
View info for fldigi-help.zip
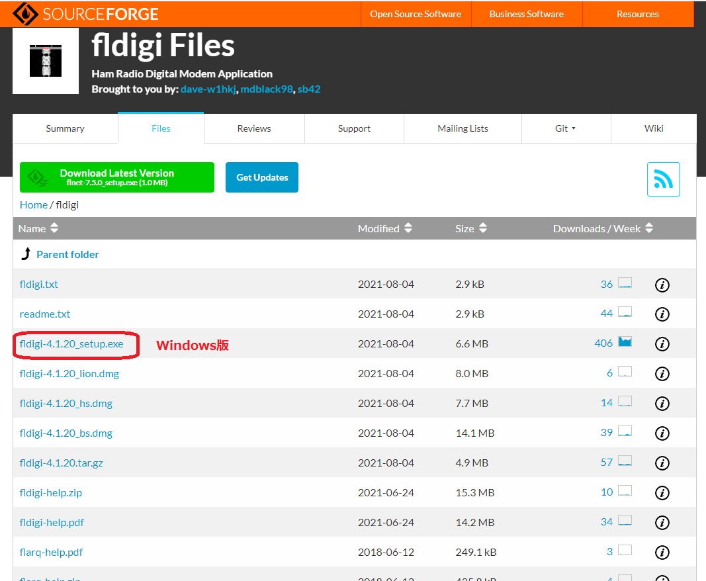[x=662, y=493]
